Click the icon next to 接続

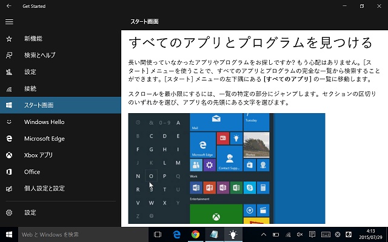click(9, 89)
